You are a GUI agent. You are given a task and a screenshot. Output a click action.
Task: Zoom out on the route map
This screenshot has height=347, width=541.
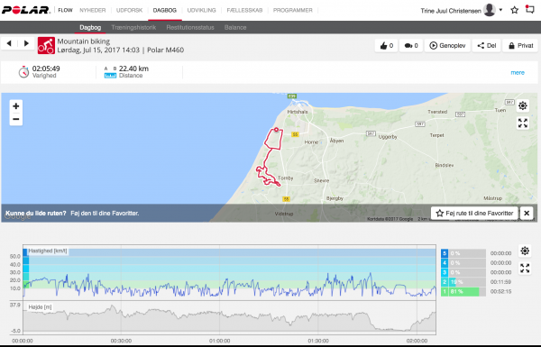pyautogui.click(x=16, y=119)
